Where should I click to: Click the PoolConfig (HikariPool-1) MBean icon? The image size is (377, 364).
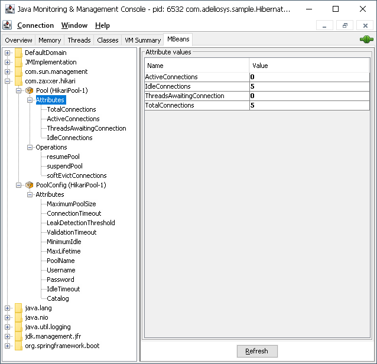point(29,185)
